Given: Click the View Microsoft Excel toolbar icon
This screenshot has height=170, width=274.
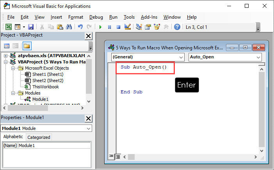Looking at the screenshot, I should click(x=8, y=27).
